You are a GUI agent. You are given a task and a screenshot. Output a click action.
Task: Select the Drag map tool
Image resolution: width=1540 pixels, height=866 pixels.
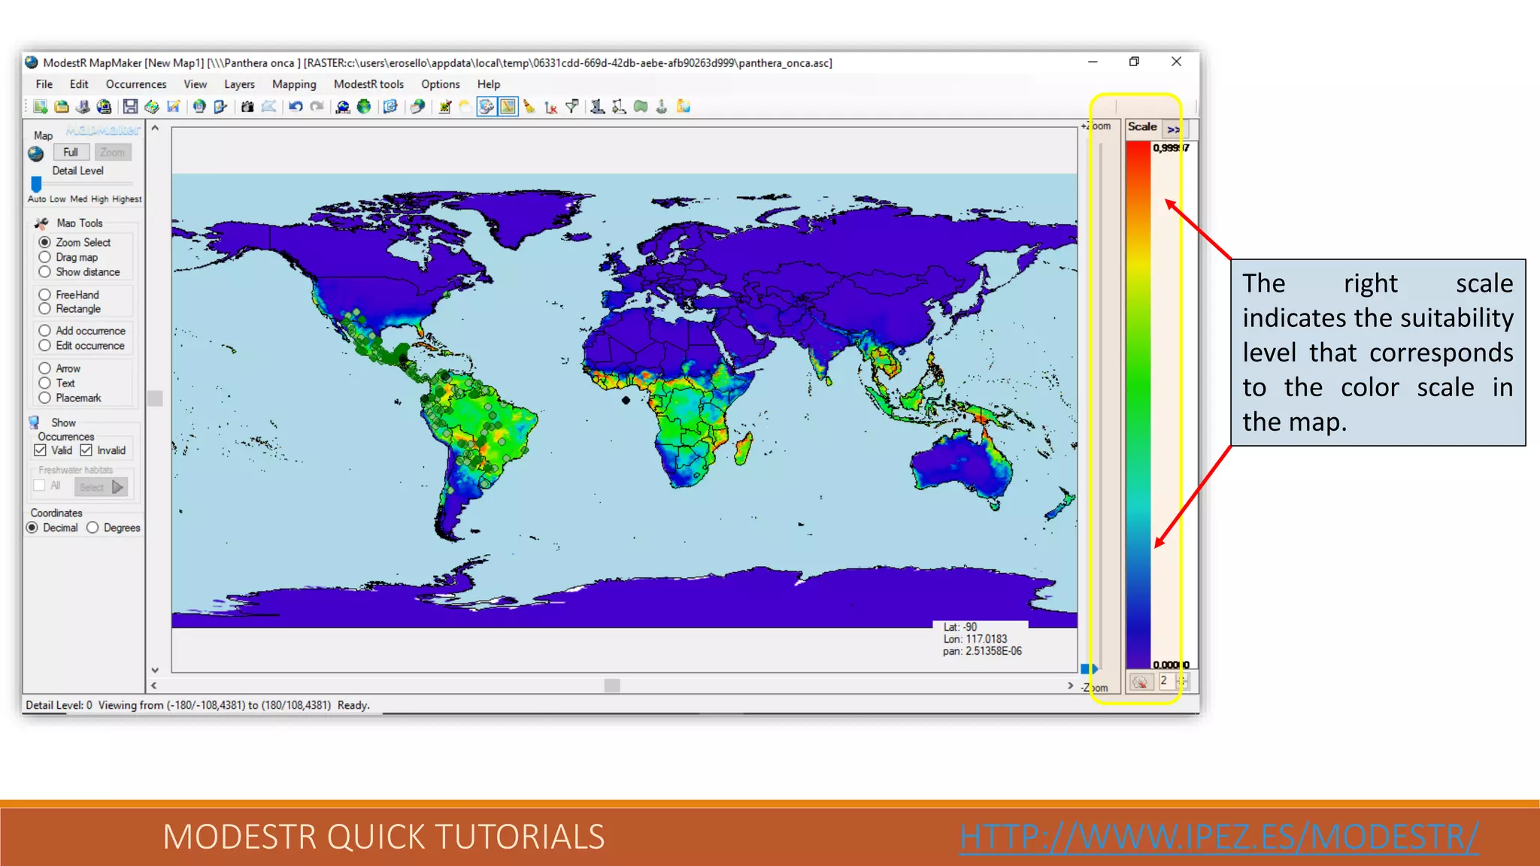coord(44,257)
